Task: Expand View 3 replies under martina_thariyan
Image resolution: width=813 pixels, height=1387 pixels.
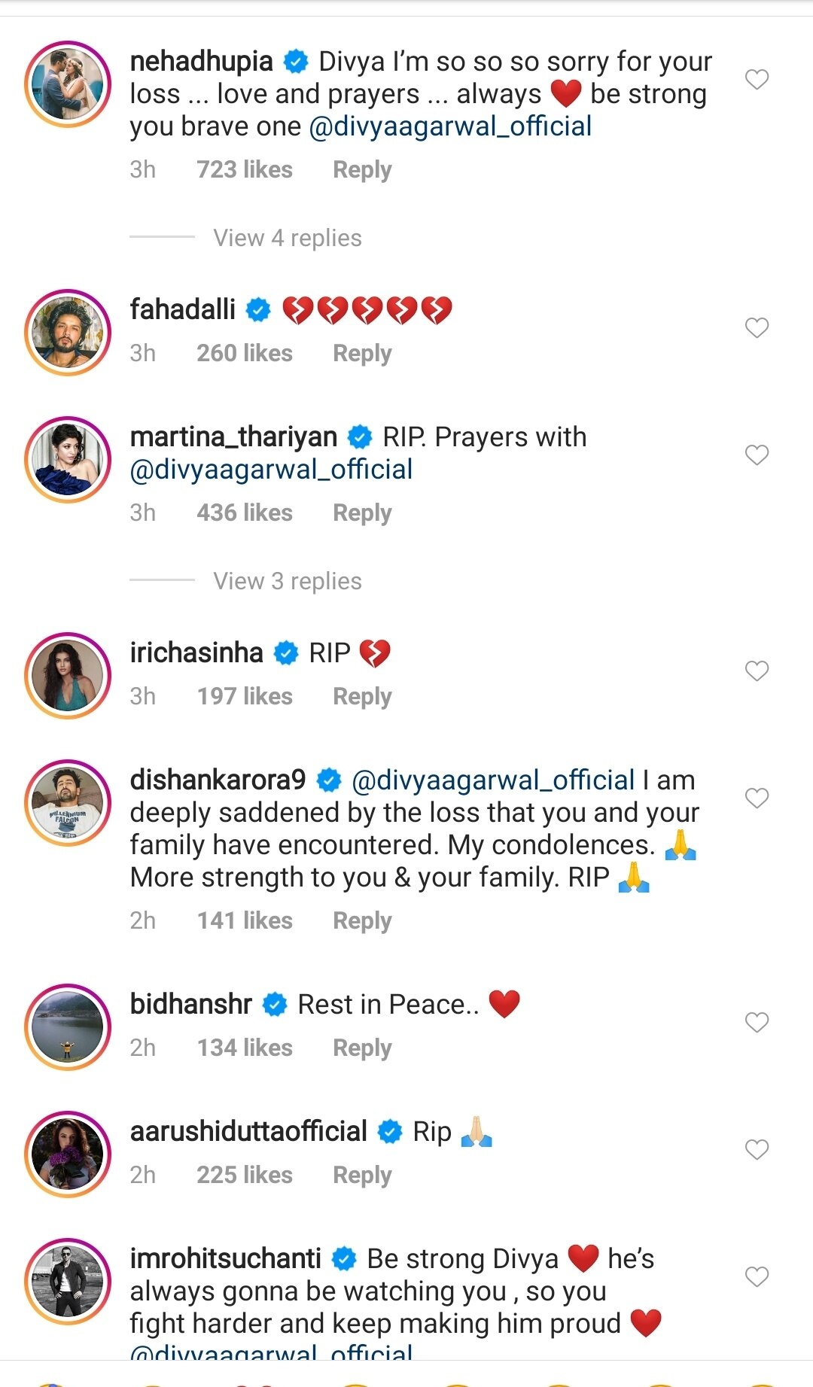Action: (x=287, y=581)
